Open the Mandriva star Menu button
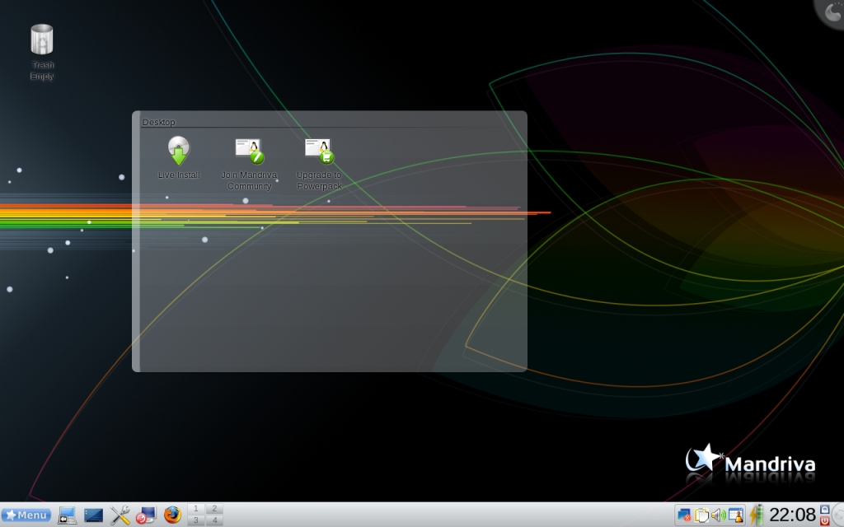This screenshot has width=844, height=527. coord(26,515)
